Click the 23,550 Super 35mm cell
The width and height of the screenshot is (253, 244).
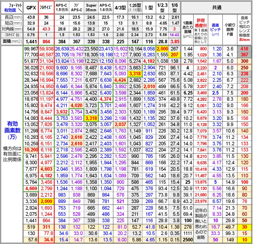91,49
